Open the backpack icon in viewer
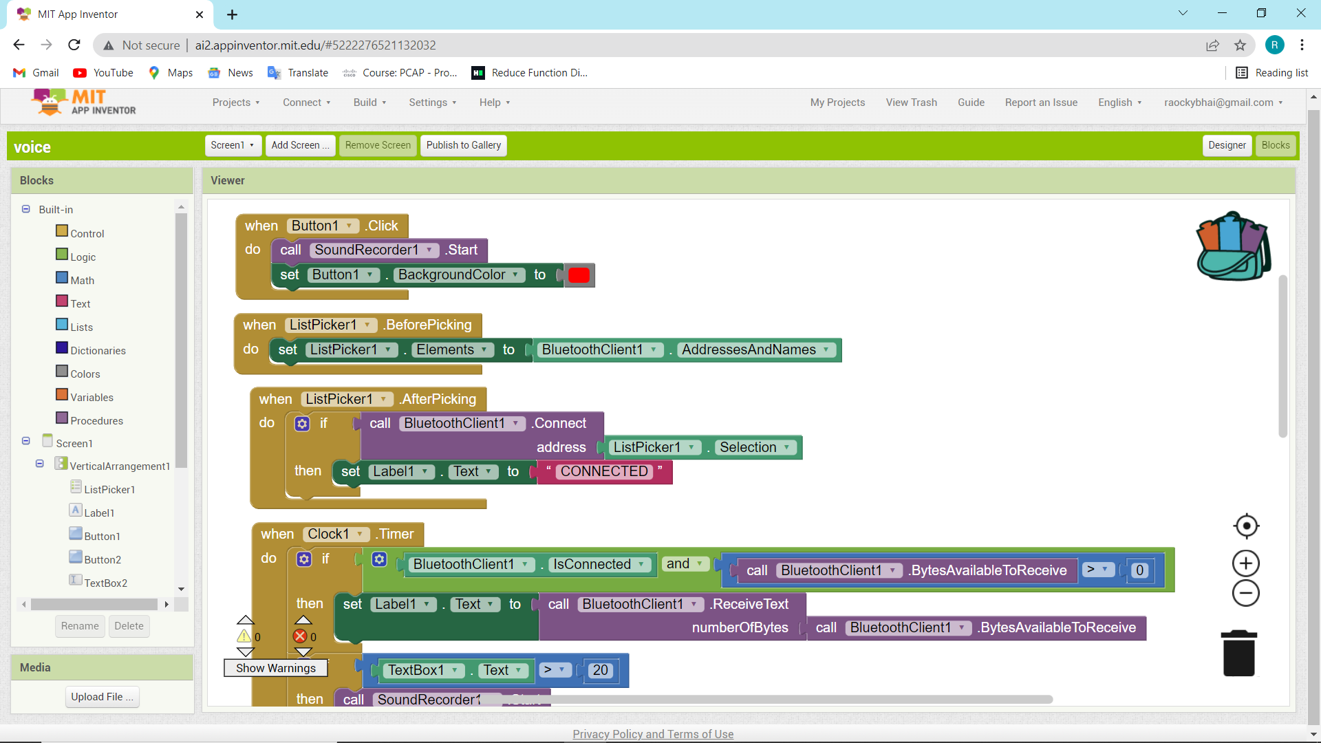 pyautogui.click(x=1234, y=246)
